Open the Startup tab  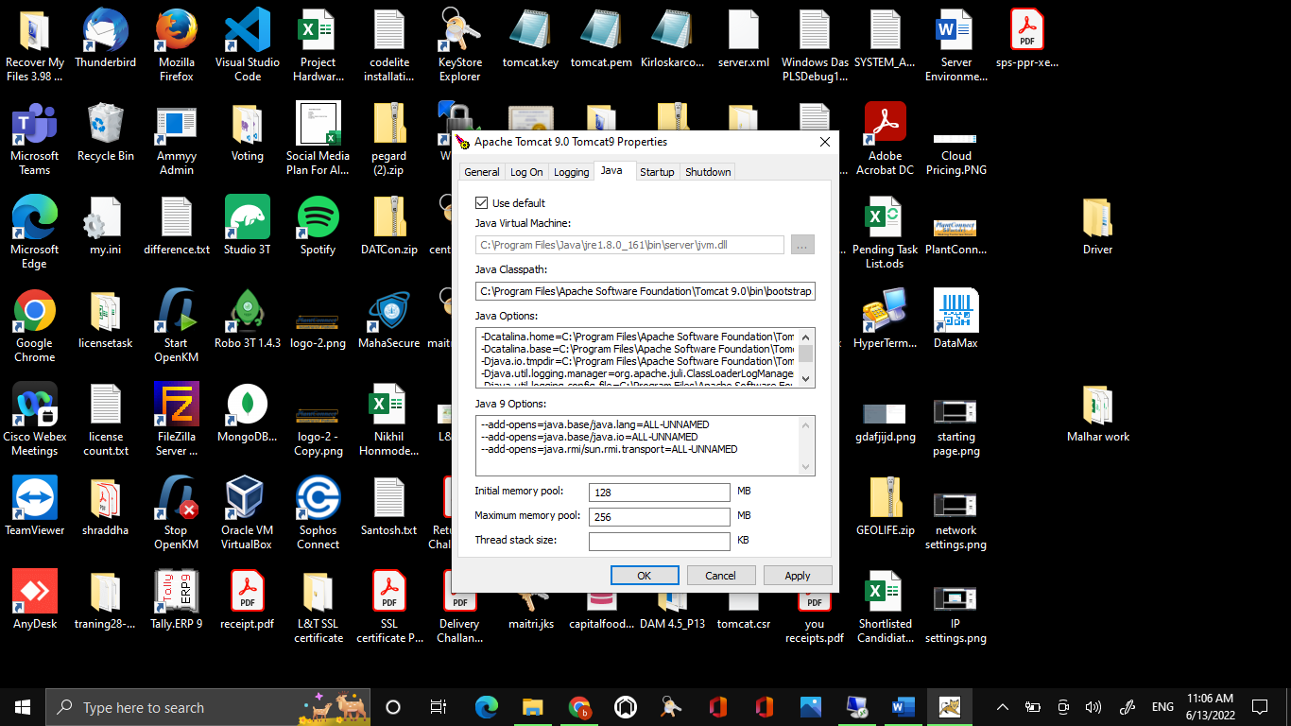point(657,172)
